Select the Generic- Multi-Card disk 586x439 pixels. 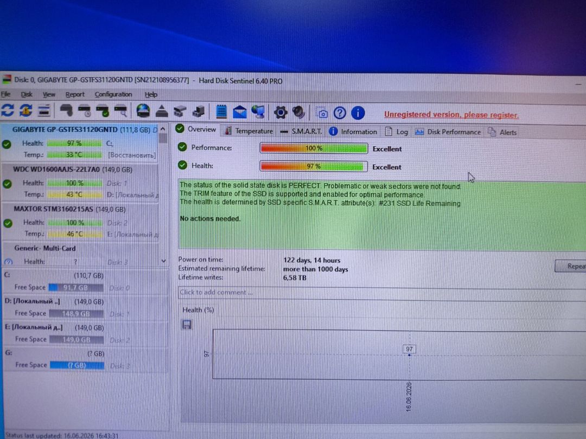(81, 255)
